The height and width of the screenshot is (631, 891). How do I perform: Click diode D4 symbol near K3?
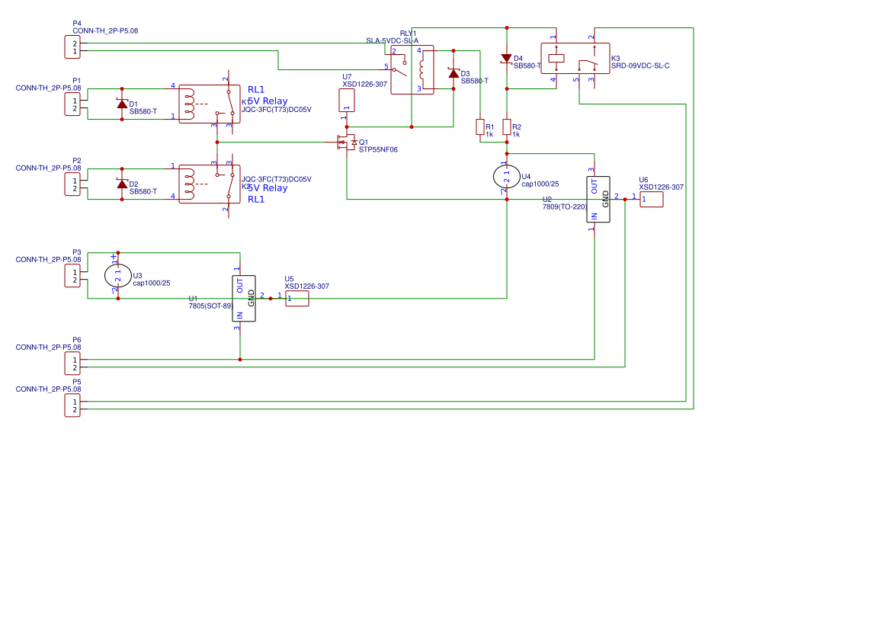click(x=506, y=59)
